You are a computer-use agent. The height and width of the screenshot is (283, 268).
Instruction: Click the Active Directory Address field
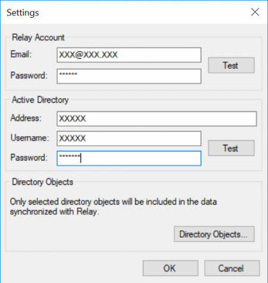coord(157,119)
